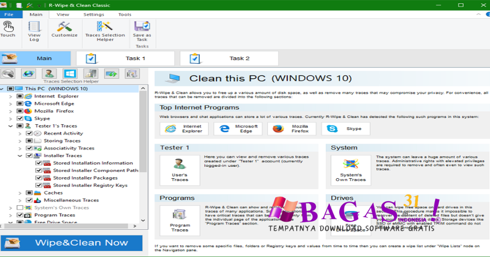
Task: Uncheck the Skype checkbox in tree
Action: 20,118
